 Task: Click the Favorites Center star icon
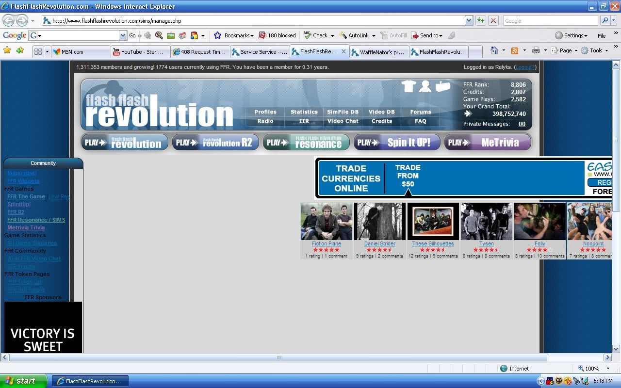7,50
